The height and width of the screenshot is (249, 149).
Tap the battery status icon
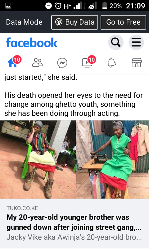click(105, 6)
